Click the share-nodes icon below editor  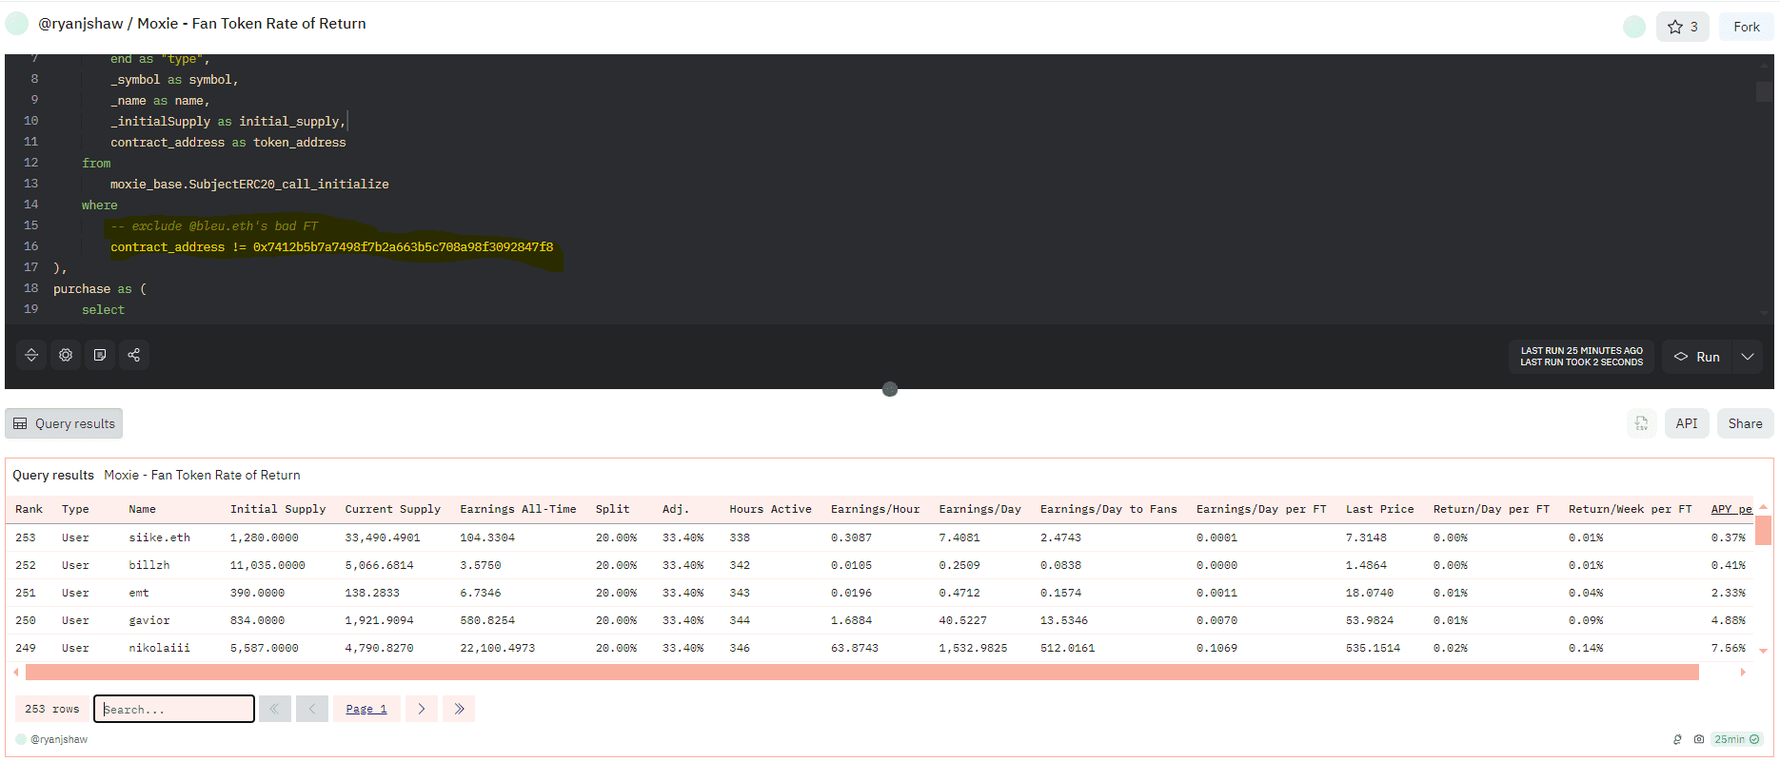134,355
